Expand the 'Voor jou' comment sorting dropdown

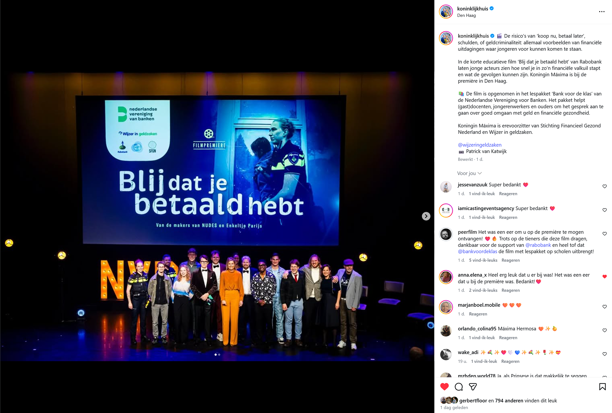click(469, 173)
